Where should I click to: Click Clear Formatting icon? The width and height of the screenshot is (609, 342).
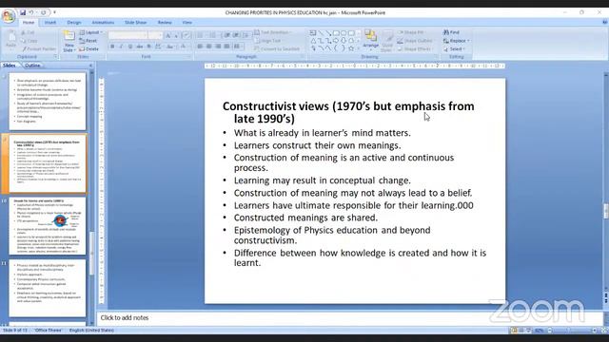187,35
